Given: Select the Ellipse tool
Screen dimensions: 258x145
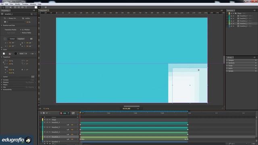Looking at the screenshot, I should [x=23, y=7].
